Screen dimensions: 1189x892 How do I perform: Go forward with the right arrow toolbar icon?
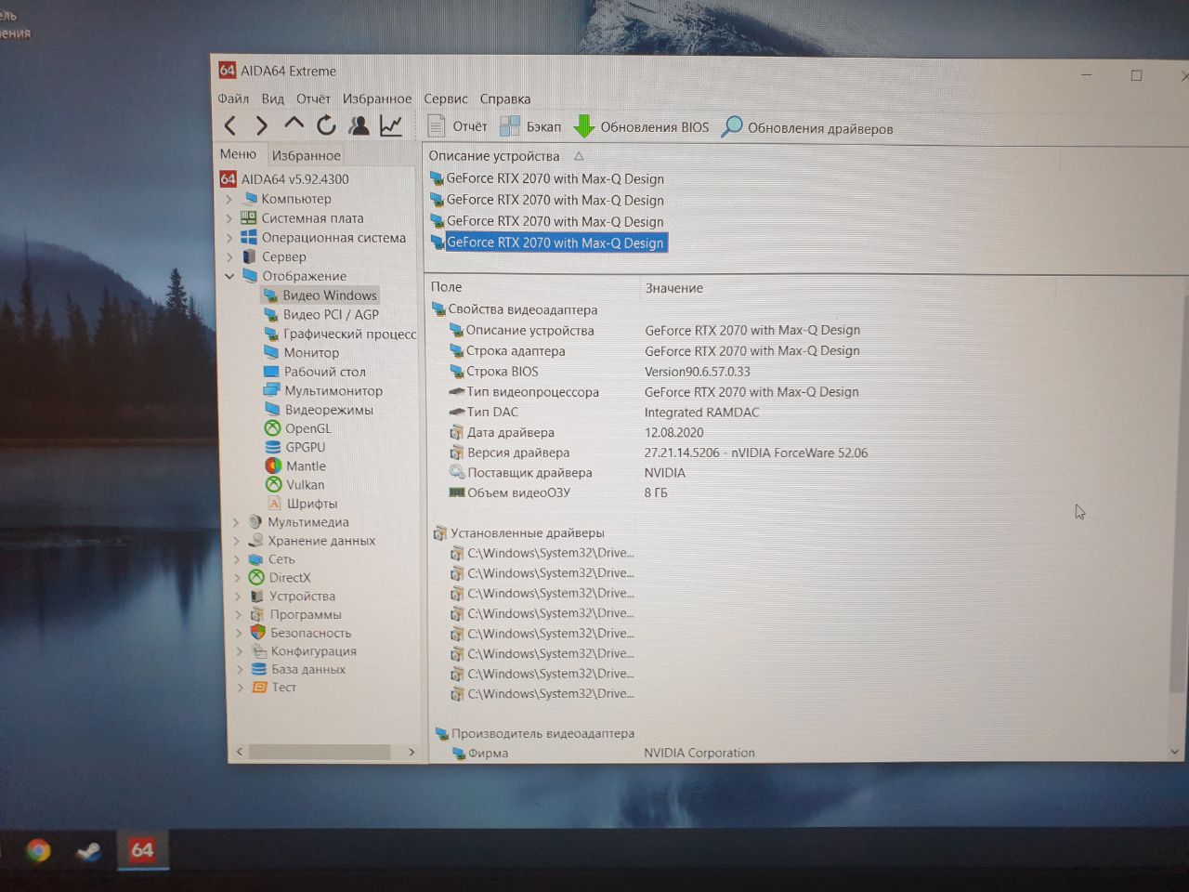[262, 125]
